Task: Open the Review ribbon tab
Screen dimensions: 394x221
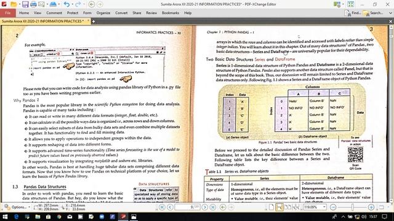Action: [151, 13]
